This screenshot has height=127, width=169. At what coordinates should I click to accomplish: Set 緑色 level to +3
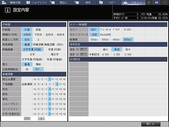pos(60,94)
